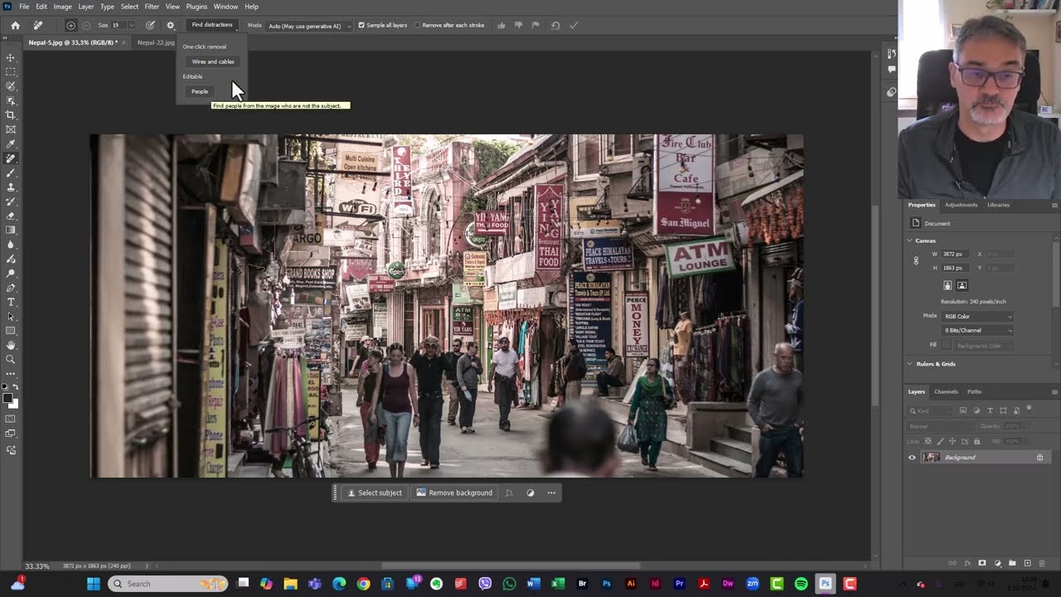Enable Remove after each stroke
Screen dimensions: 1061x597
tap(417, 26)
